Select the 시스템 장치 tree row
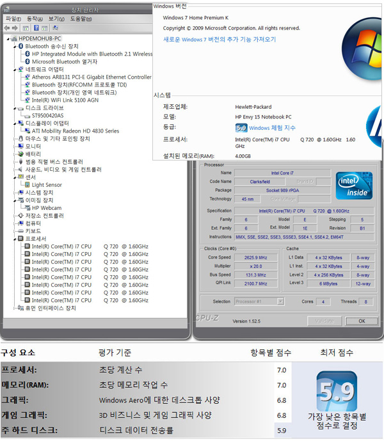This screenshot has height=441, width=384. point(39,193)
